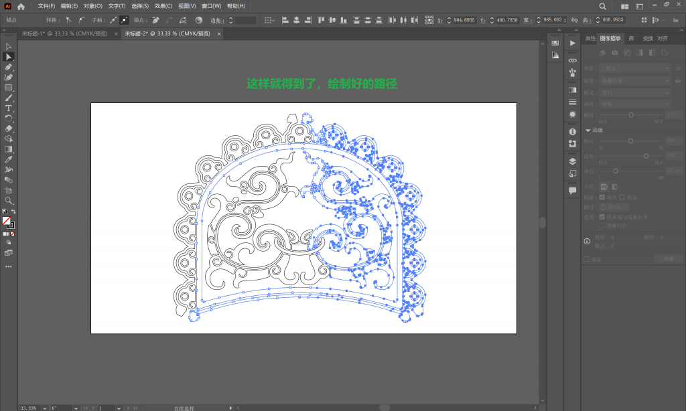Viewport: 686px width, 411px height.
Task: Select the Eyedropper tool
Action: tap(8, 159)
